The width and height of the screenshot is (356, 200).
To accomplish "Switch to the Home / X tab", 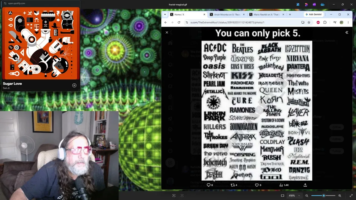I will click(x=188, y=14).
